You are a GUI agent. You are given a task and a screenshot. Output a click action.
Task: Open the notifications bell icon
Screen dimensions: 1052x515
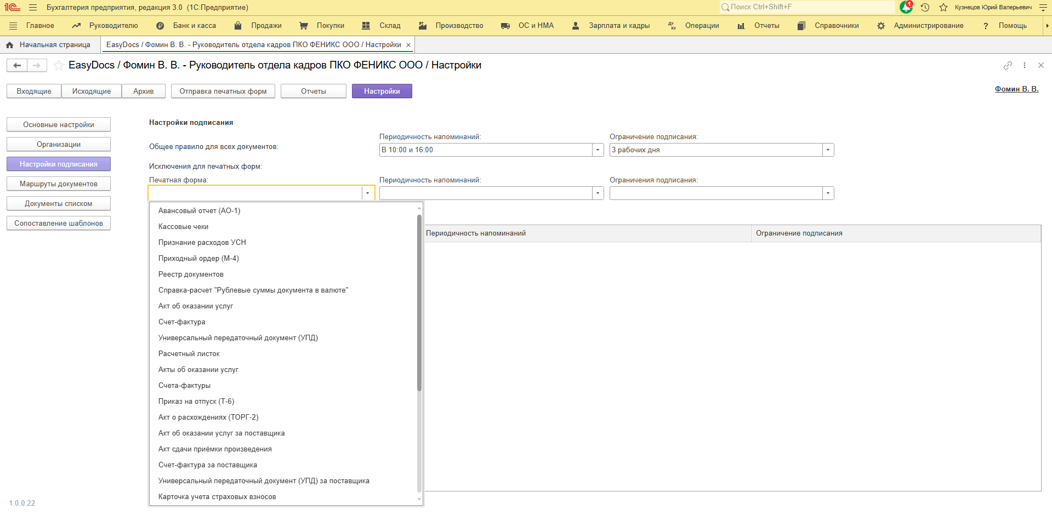906,7
